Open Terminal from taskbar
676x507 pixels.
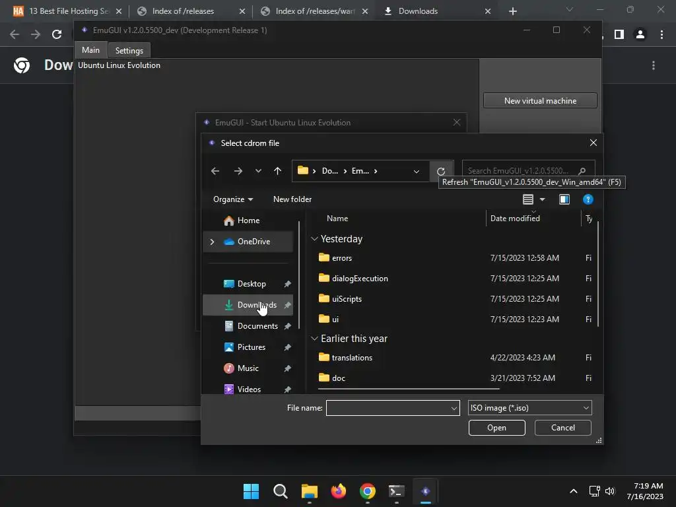pos(396,491)
